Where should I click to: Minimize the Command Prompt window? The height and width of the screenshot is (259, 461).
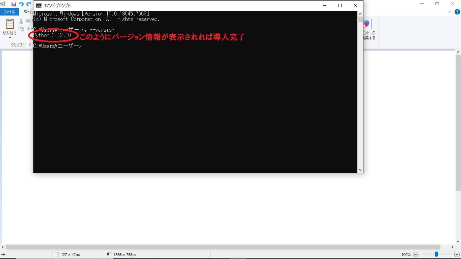pos(325,5)
